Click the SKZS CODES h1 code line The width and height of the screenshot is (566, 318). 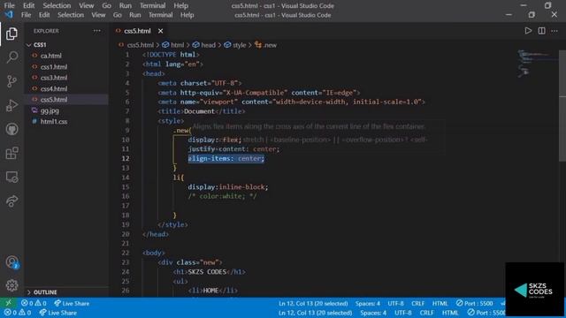[x=210, y=272]
